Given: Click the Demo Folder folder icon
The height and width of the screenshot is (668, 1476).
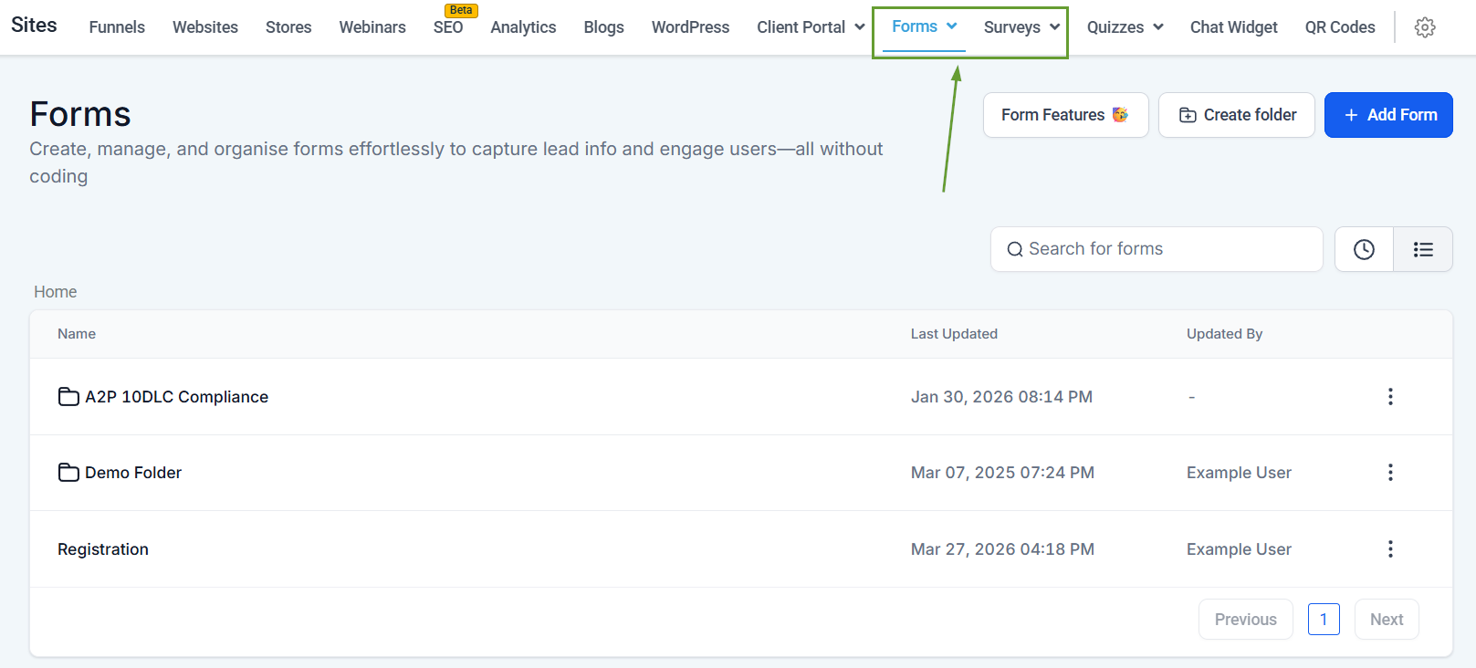Looking at the screenshot, I should point(68,473).
